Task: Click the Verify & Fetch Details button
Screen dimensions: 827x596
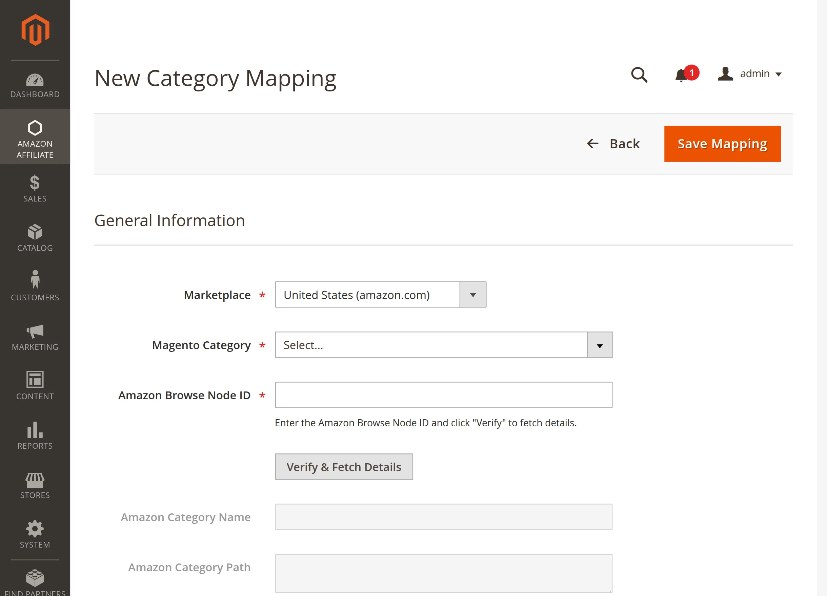Action: (x=344, y=467)
